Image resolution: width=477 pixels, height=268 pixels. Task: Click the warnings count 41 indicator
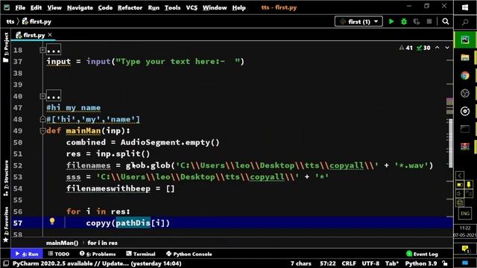click(406, 48)
